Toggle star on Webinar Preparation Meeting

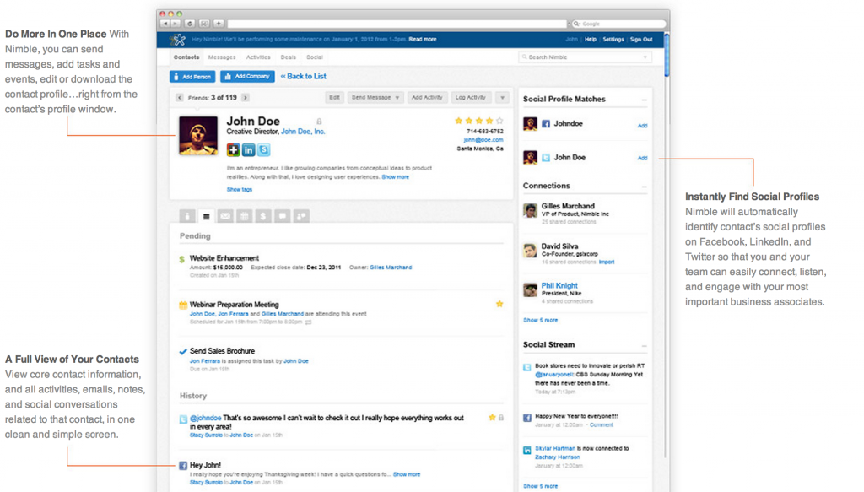[x=499, y=304]
